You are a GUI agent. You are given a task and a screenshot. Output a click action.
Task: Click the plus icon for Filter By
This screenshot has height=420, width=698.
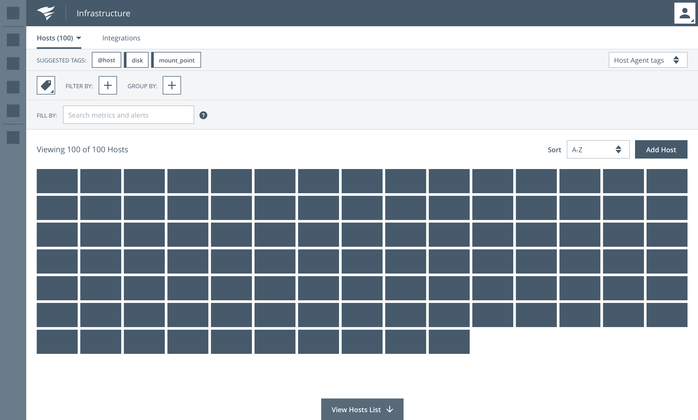point(108,85)
